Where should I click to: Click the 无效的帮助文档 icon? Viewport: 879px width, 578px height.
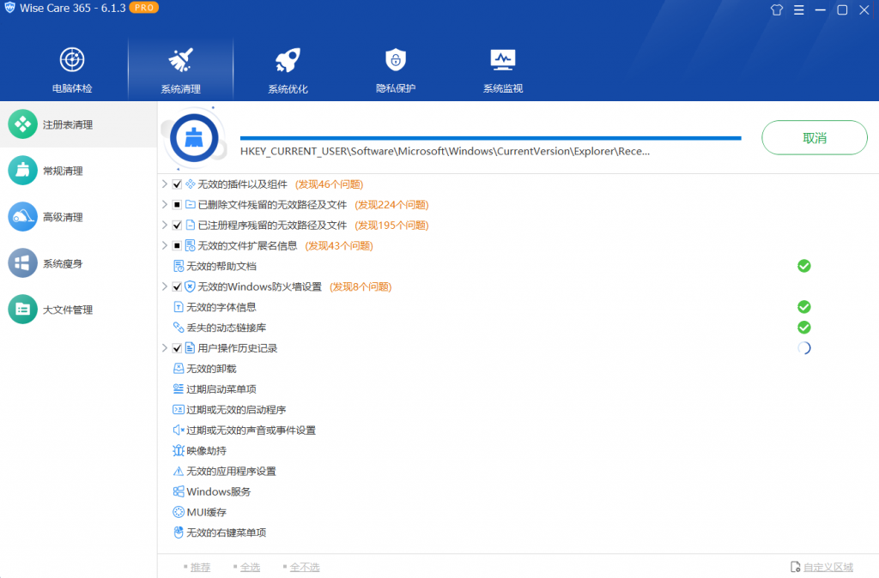pyautogui.click(x=179, y=266)
